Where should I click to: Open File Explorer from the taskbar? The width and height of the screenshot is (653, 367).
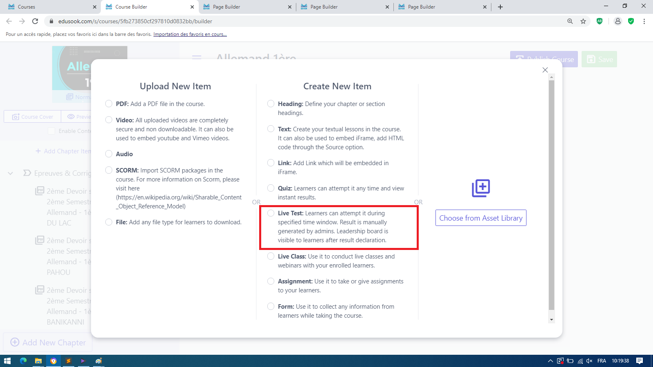coord(38,361)
